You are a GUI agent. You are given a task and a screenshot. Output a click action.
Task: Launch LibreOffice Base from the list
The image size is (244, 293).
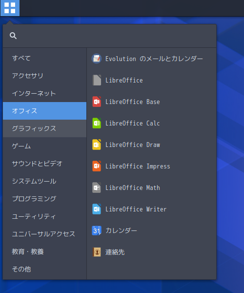click(151, 102)
